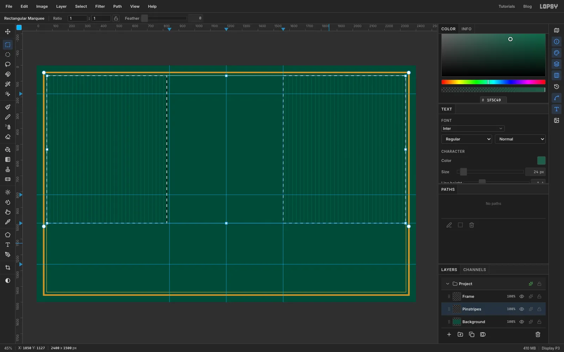Viewport: 564px width, 352px height.
Task: Select the Lasso tool
Action: coord(8,64)
